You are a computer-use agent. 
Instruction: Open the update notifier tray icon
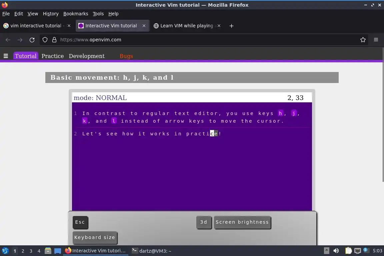pyautogui.click(x=366, y=250)
